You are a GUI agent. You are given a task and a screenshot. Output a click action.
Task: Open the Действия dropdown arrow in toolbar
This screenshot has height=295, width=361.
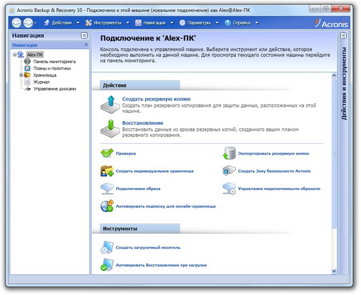click(x=78, y=23)
